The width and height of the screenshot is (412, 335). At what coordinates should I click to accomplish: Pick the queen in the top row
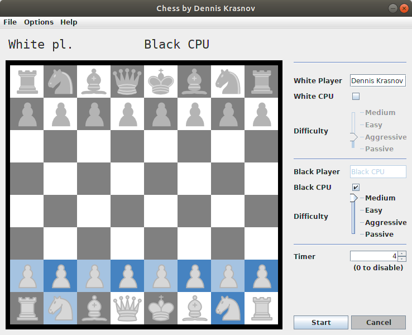click(127, 82)
